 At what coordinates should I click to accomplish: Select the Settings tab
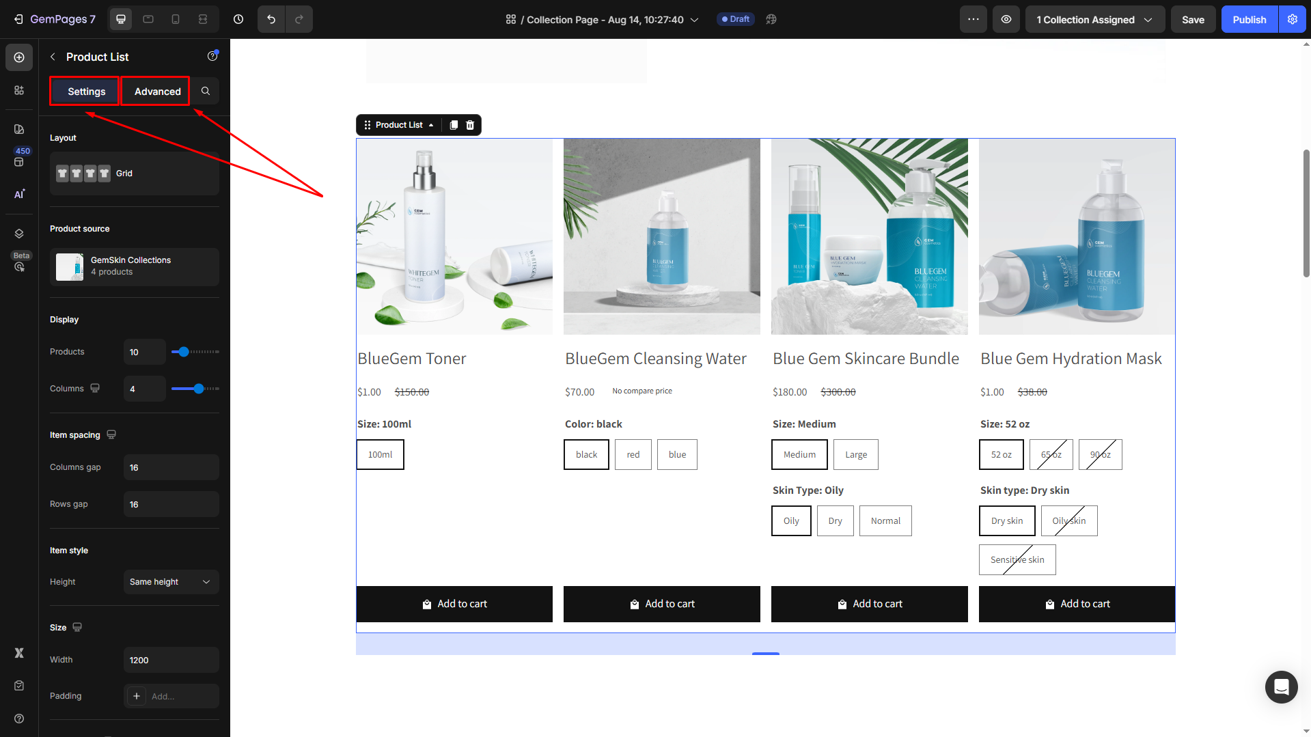coord(86,92)
